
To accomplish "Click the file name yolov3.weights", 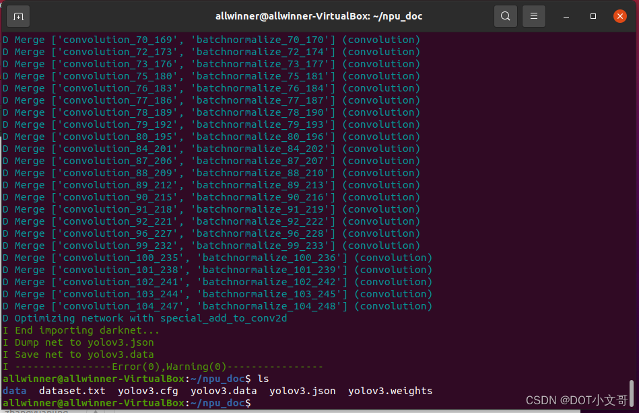I will click(390, 391).
